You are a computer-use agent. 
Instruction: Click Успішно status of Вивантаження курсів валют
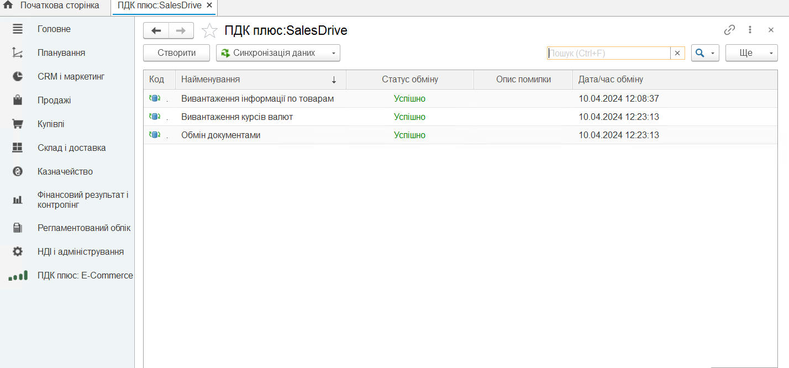(409, 117)
